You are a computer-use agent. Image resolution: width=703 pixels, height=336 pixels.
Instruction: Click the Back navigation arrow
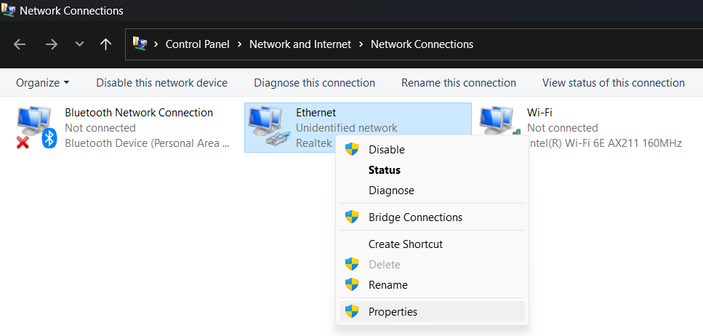pyautogui.click(x=20, y=44)
